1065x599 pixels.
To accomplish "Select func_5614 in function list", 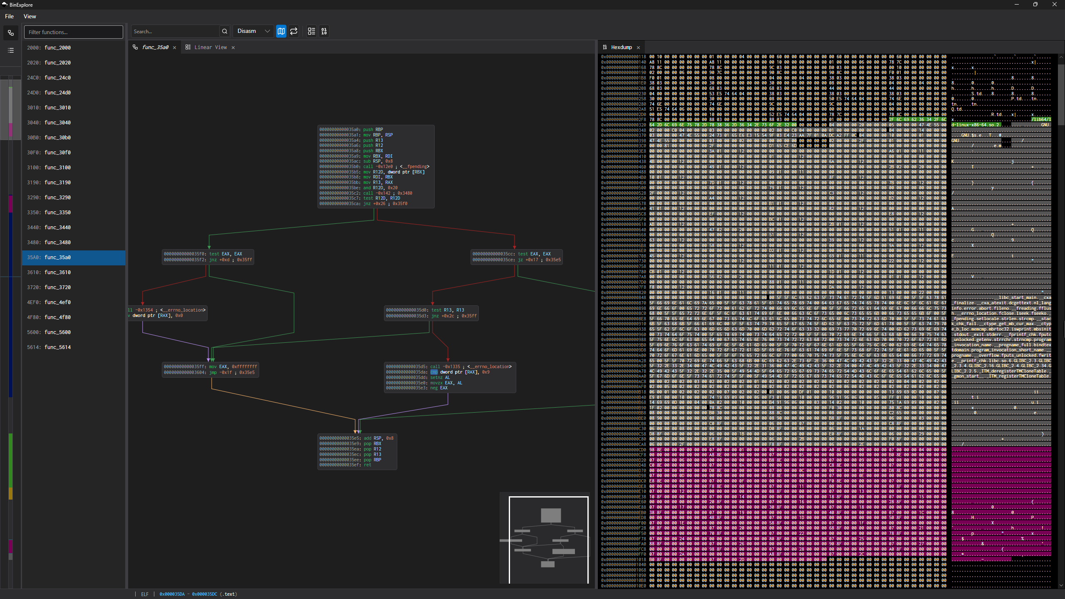I will click(x=74, y=347).
